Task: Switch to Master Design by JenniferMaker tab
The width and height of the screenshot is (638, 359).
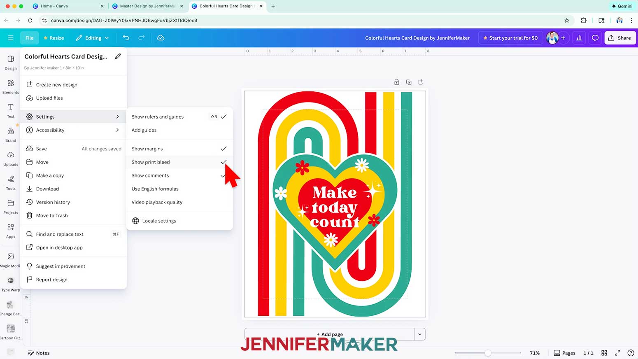Action: [148, 6]
